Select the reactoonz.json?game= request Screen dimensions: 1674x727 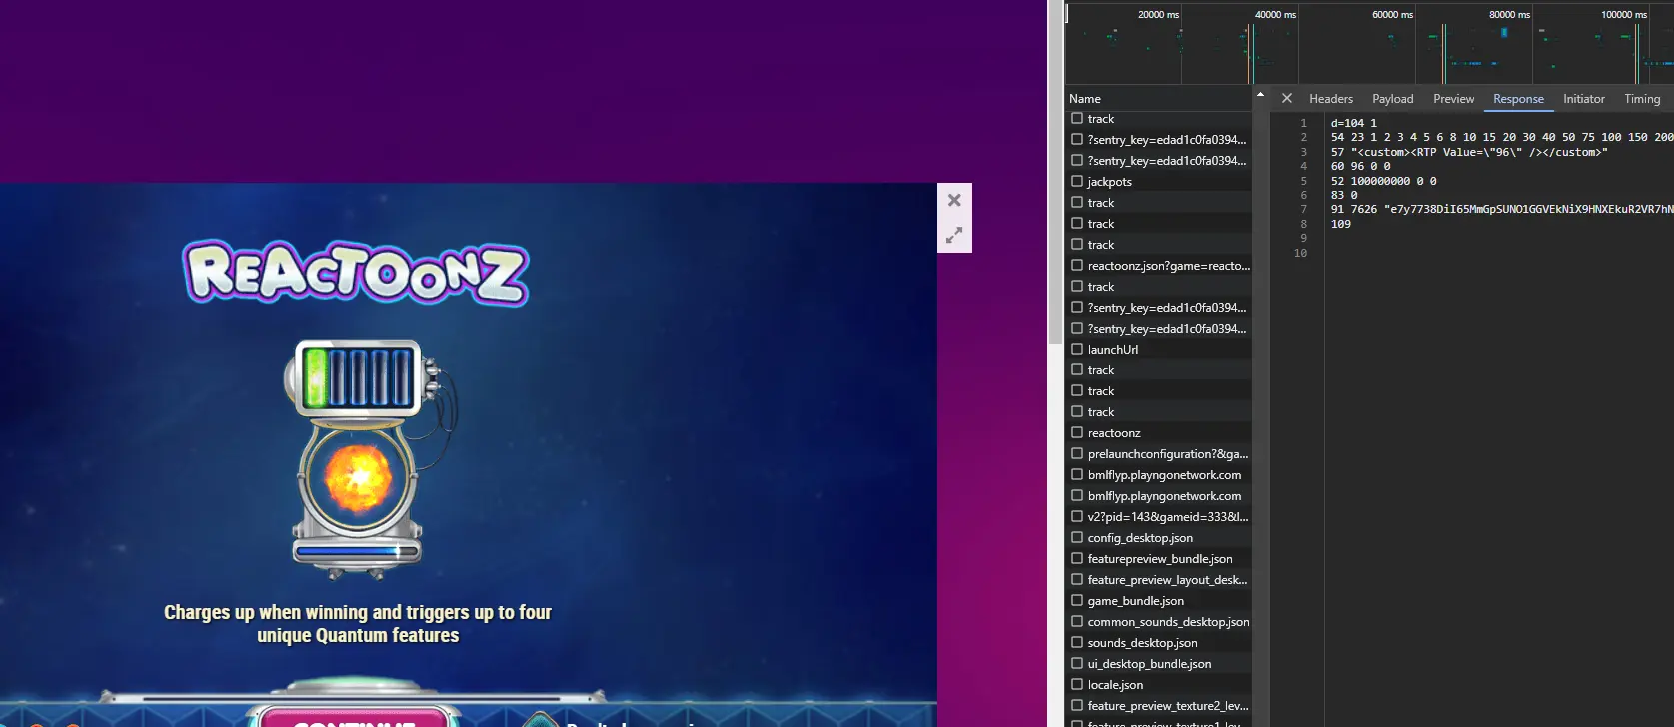(1159, 266)
